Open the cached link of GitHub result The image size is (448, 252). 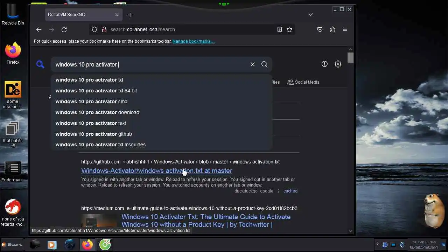tap(290, 191)
